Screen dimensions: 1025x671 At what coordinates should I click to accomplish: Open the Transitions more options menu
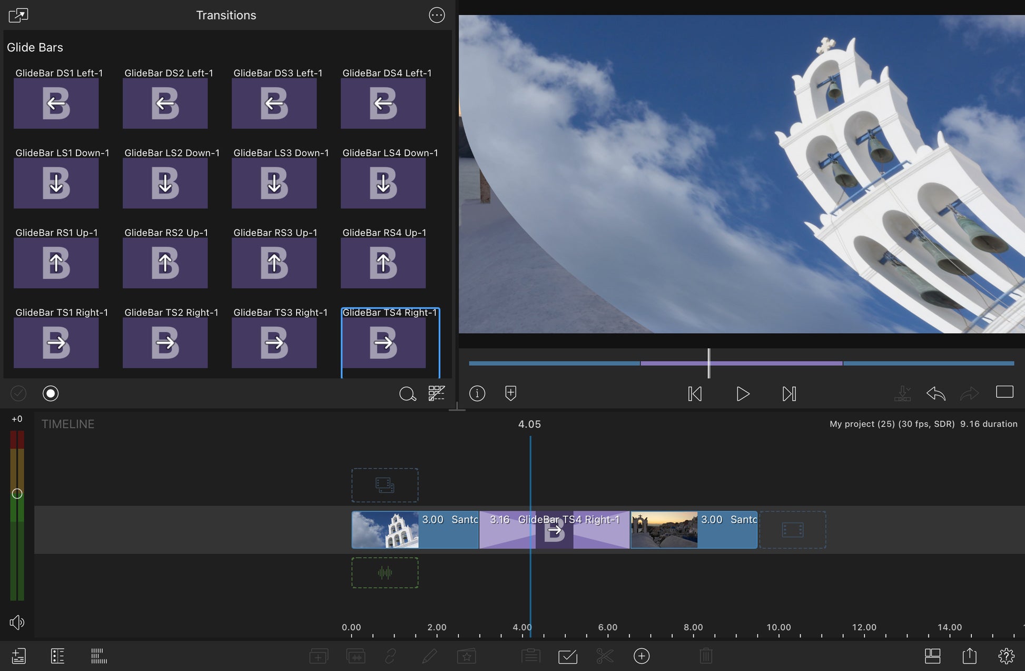coord(437,15)
